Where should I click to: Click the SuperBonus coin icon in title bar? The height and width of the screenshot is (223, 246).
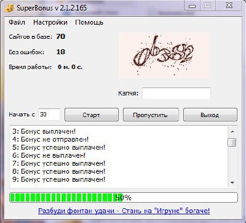pyautogui.click(x=9, y=8)
